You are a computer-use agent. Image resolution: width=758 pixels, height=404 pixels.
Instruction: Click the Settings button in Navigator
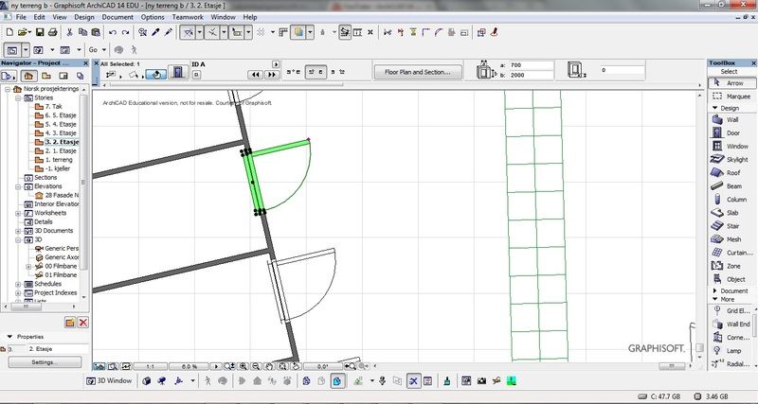click(x=45, y=362)
